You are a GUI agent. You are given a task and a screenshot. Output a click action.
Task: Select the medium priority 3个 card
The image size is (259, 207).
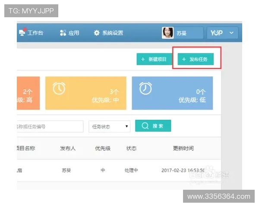[x=86, y=93]
